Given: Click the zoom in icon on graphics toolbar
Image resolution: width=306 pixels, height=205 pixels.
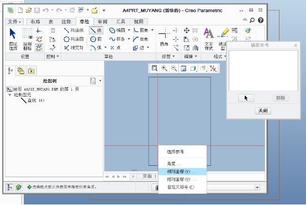Looking at the screenshot, I should click(164, 69).
